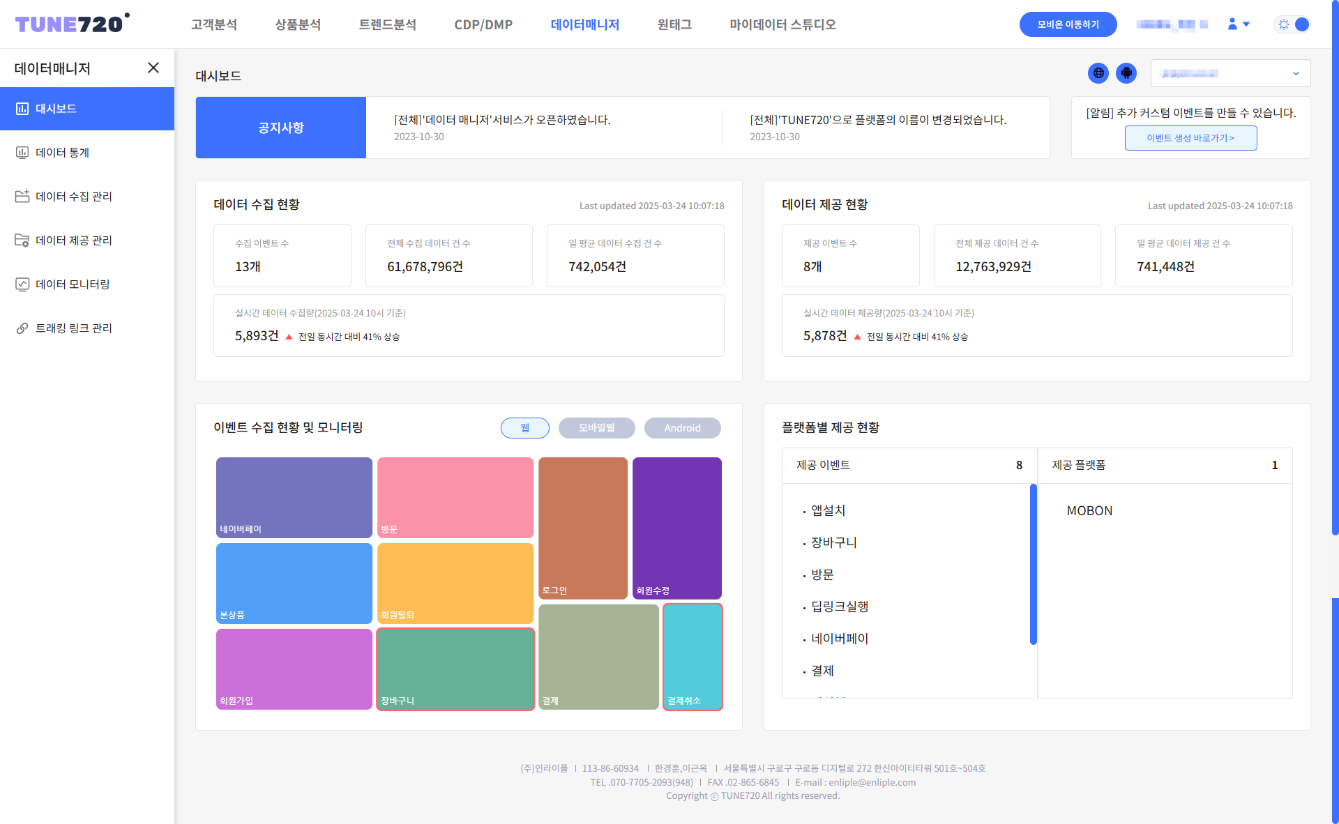Click MOBON in 제공 플랫폼 list

1089,511
